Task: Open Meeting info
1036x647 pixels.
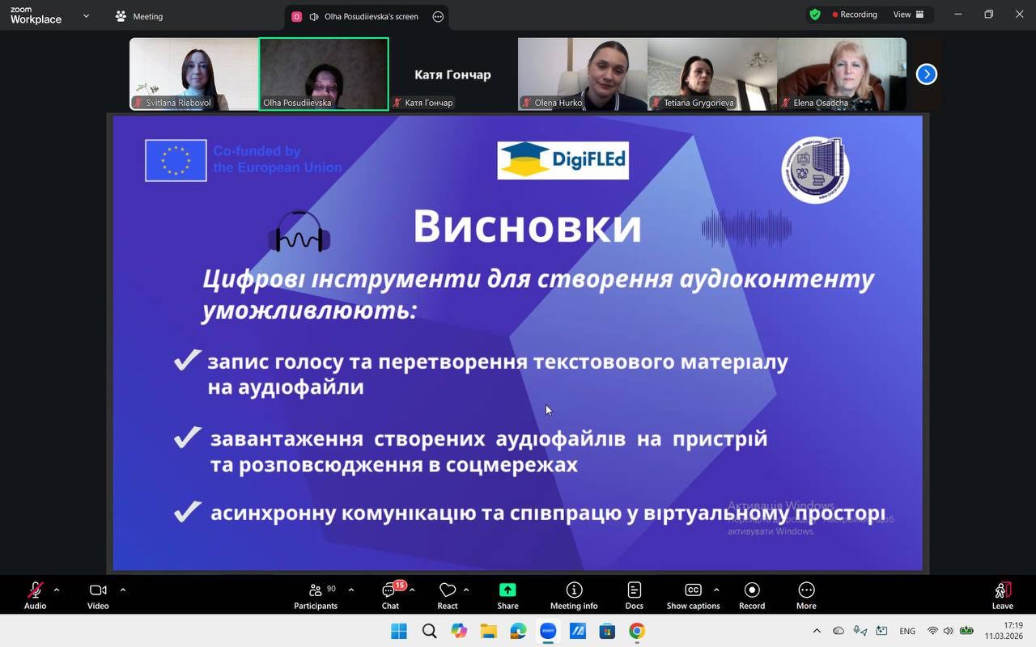Action: 574,596
